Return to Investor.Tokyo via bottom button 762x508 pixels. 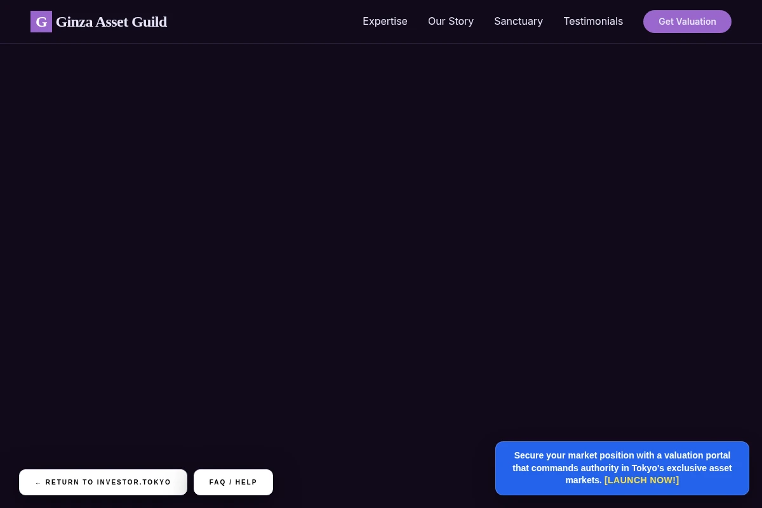coord(103,483)
